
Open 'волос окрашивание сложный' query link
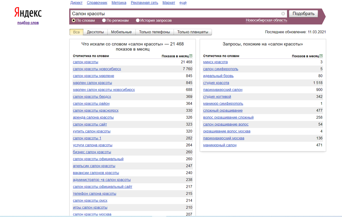point(228,117)
